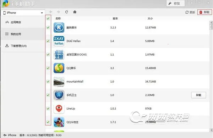This screenshot has height=138, width=213.
Task: Toggle the select-all checkbox in header
Action: click(x=48, y=18)
